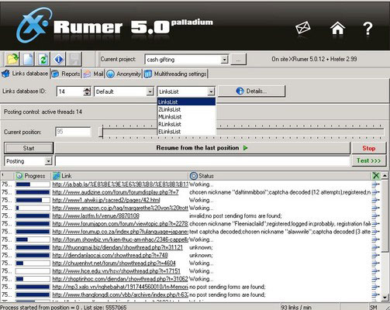Click the green Test >>> button
Image resolution: width=390 pixels, height=310 pixels.
[x=368, y=160]
